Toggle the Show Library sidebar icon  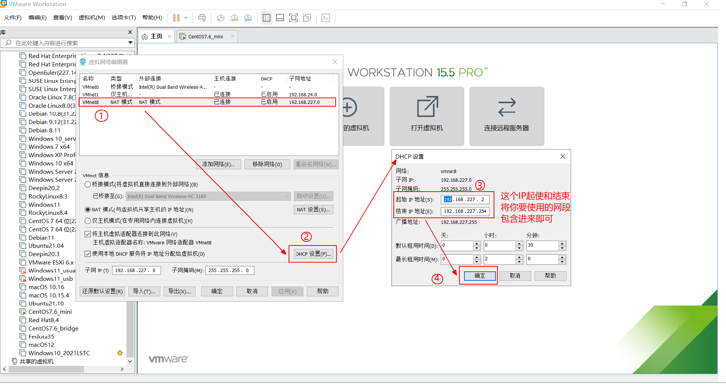[x=267, y=18]
